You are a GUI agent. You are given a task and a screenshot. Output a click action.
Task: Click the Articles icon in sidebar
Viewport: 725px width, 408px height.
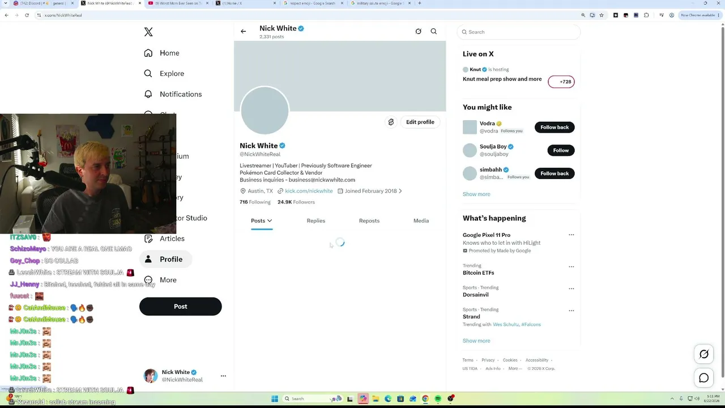click(148, 239)
